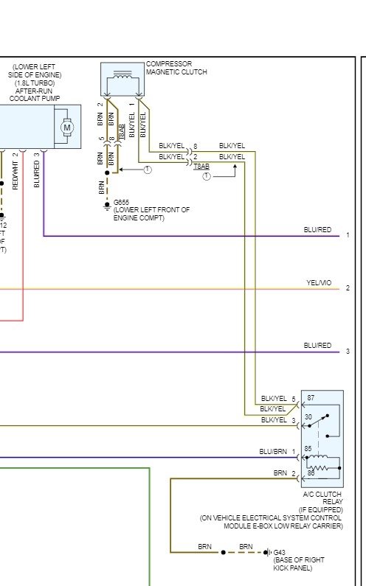The width and height of the screenshot is (366, 586).
Task: Select the BASE OF RIGHT KICK PANEL note
Action: 299,564
